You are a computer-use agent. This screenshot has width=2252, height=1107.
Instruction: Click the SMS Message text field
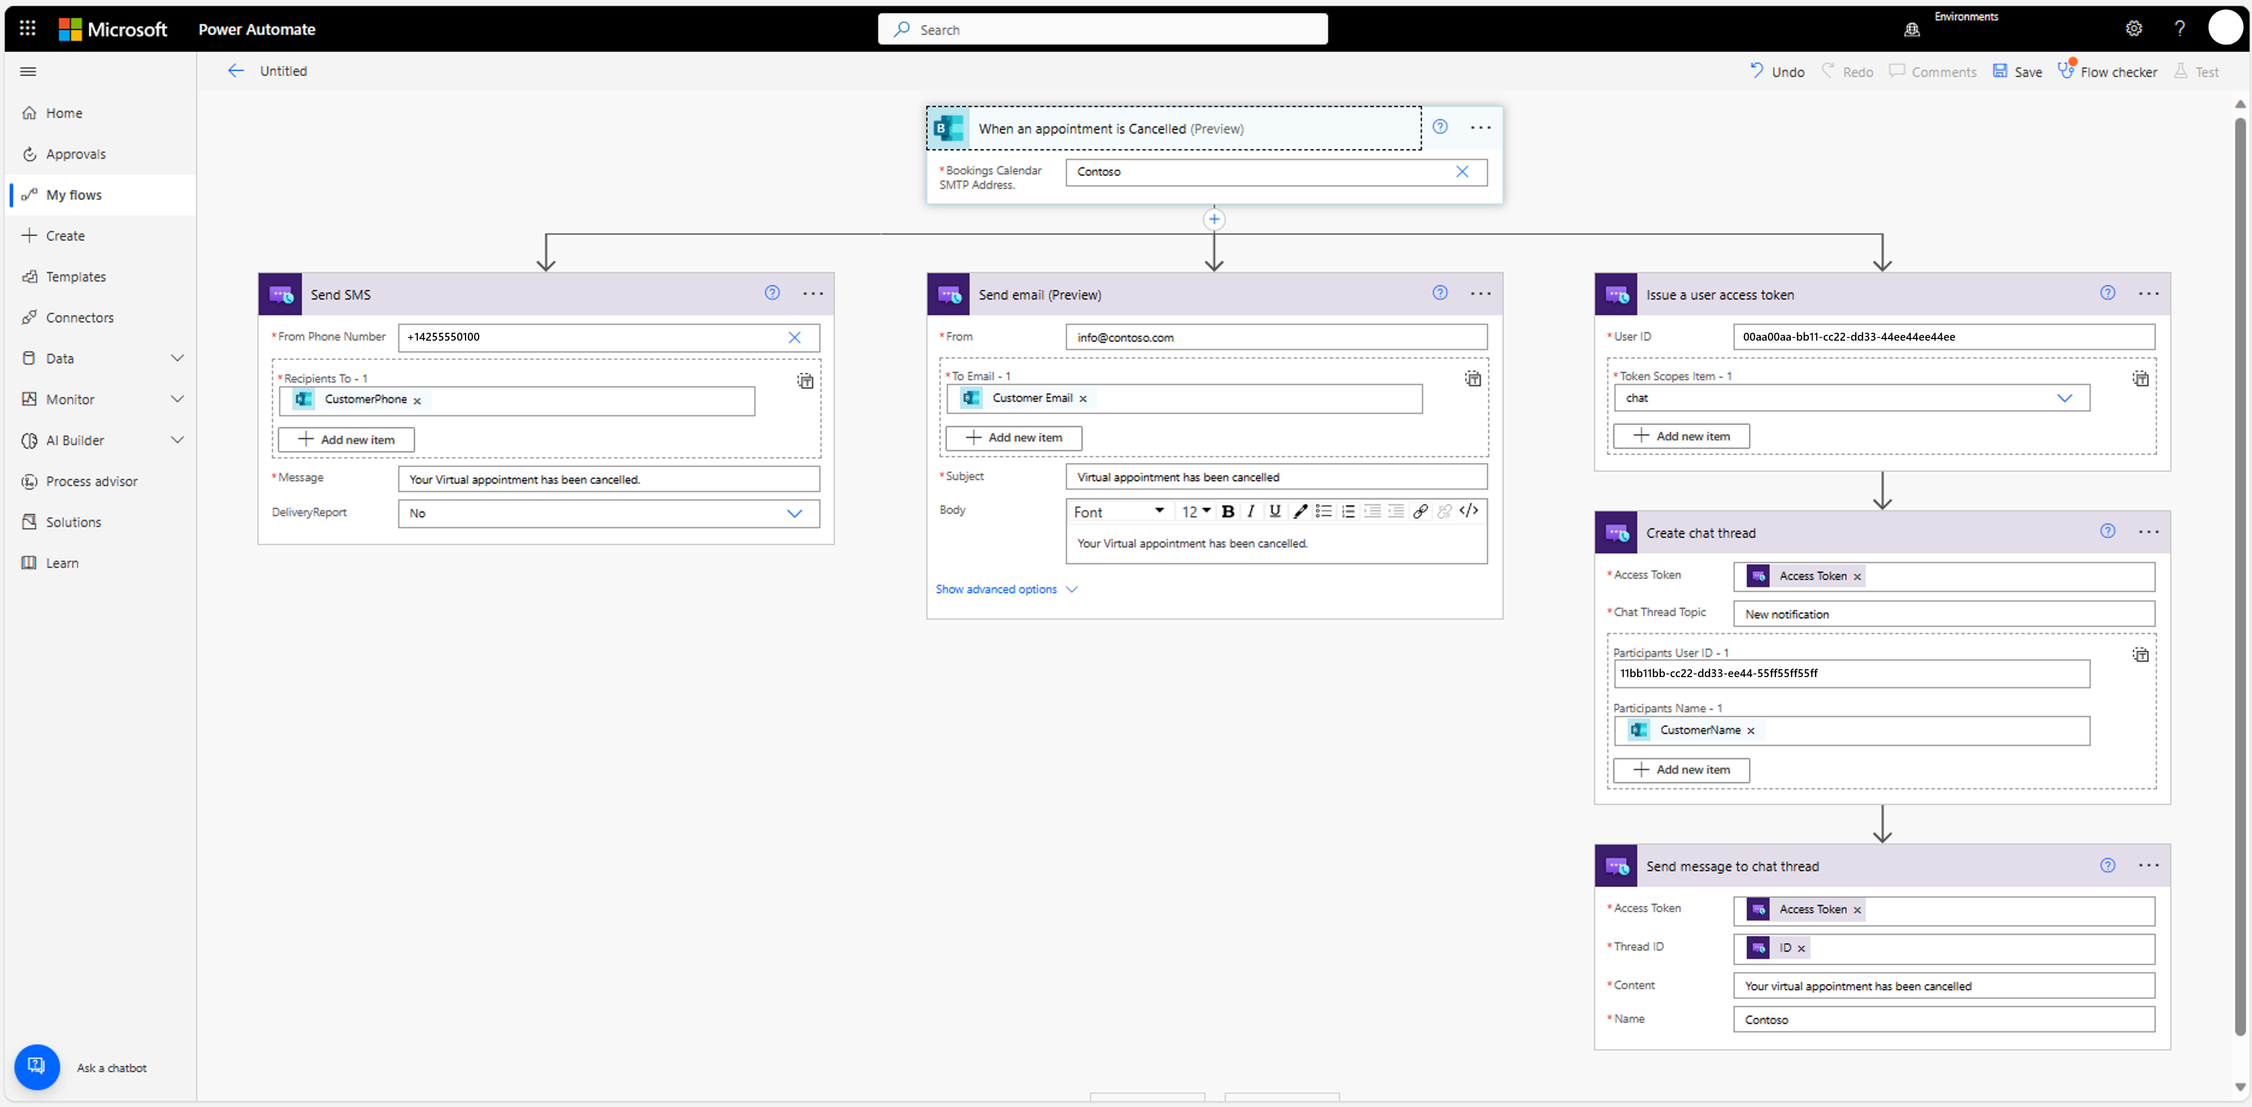tap(608, 479)
